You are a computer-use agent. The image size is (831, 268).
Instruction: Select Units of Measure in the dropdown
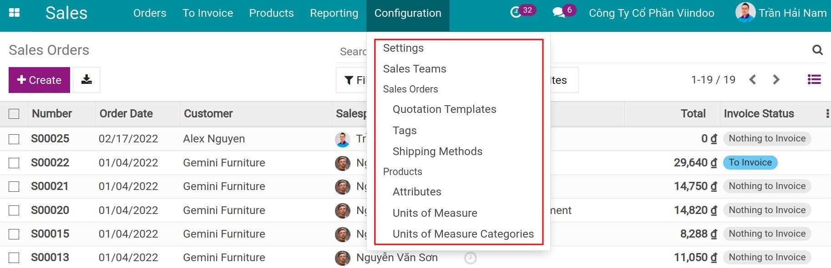[435, 213]
